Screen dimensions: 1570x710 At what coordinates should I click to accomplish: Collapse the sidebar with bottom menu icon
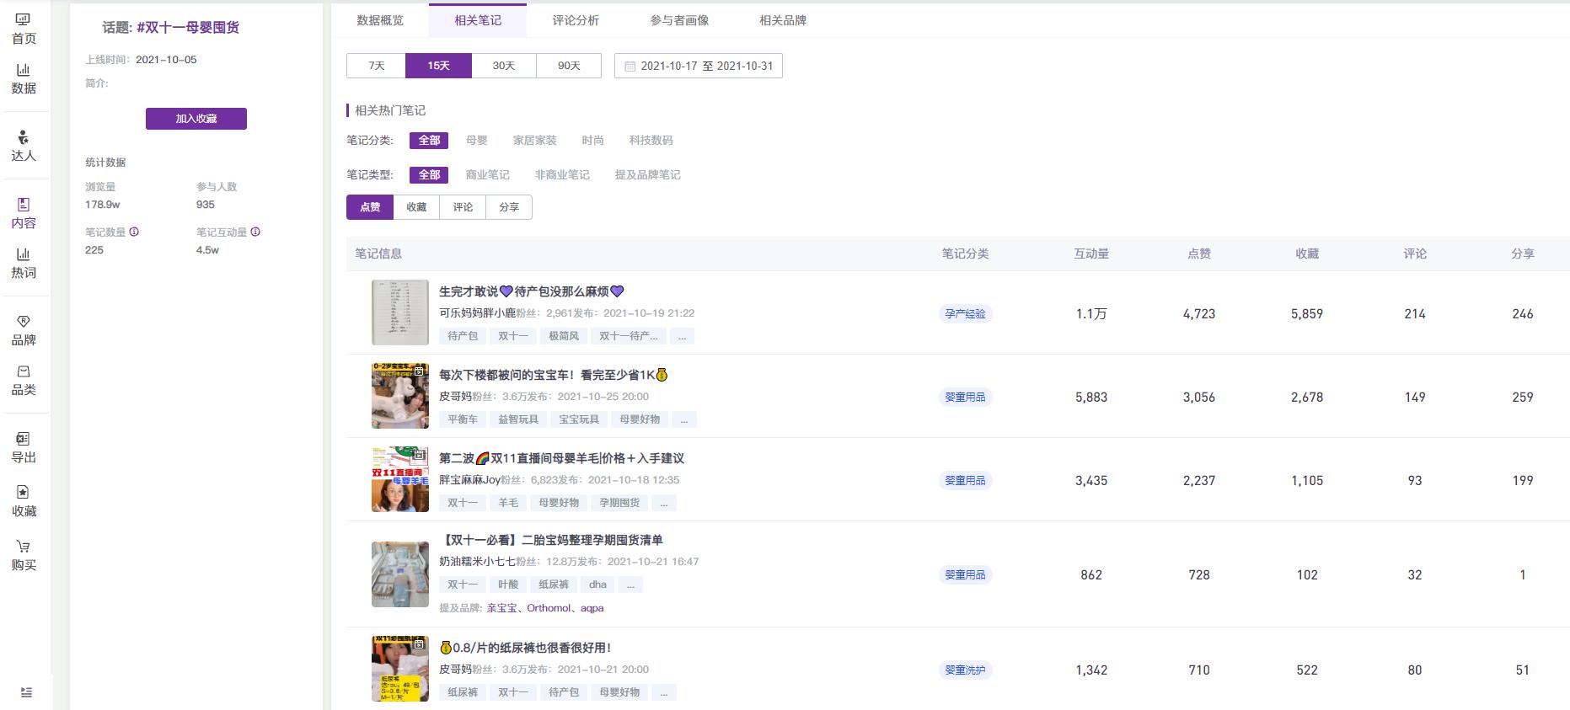26,692
